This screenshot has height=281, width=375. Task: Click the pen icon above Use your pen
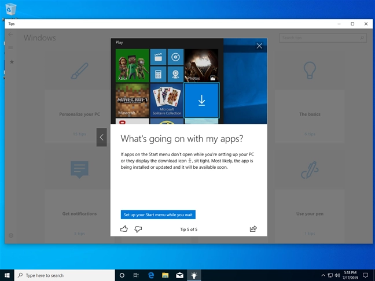[310, 170]
